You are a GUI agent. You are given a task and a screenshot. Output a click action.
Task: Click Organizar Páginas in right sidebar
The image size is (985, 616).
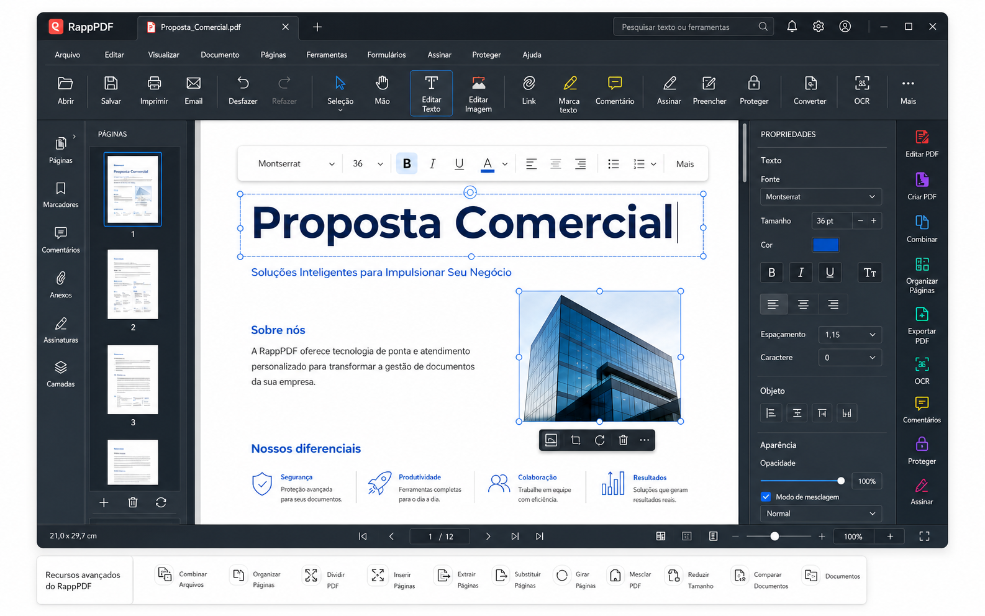click(922, 275)
